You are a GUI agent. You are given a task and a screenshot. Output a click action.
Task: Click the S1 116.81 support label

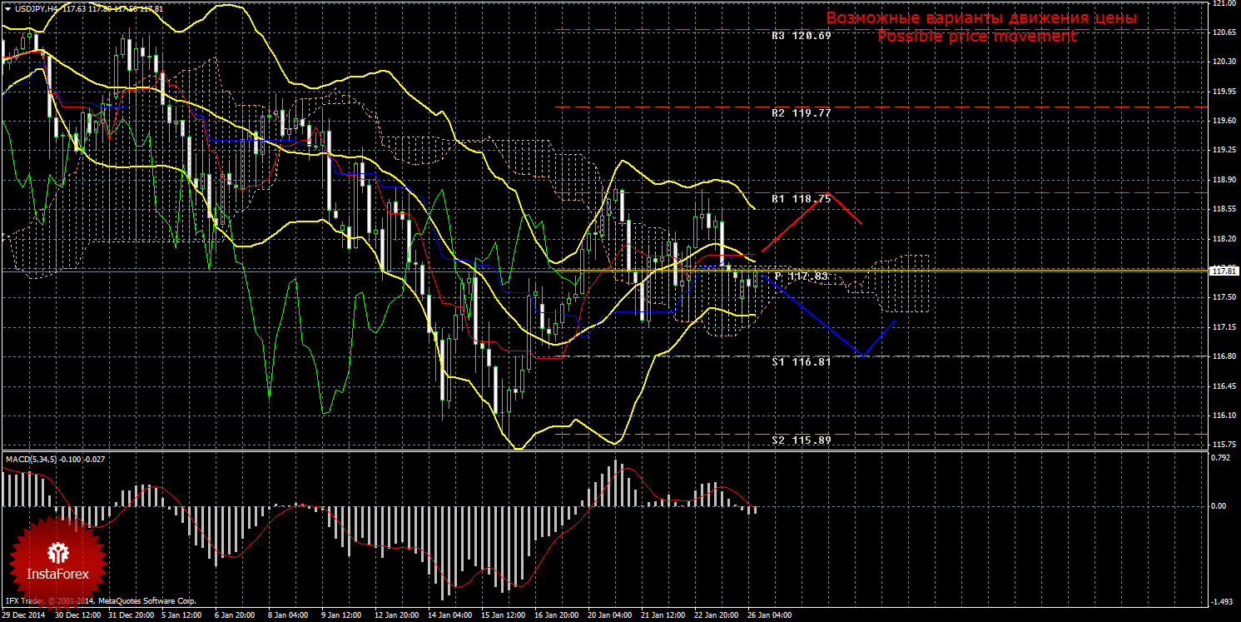click(x=801, y=362)
